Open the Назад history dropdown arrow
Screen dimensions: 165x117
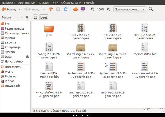coord(20,10)
